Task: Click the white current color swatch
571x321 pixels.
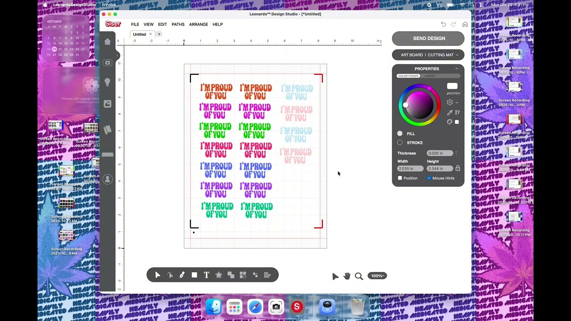Action: pyautogui.click(x=452, y=86)
